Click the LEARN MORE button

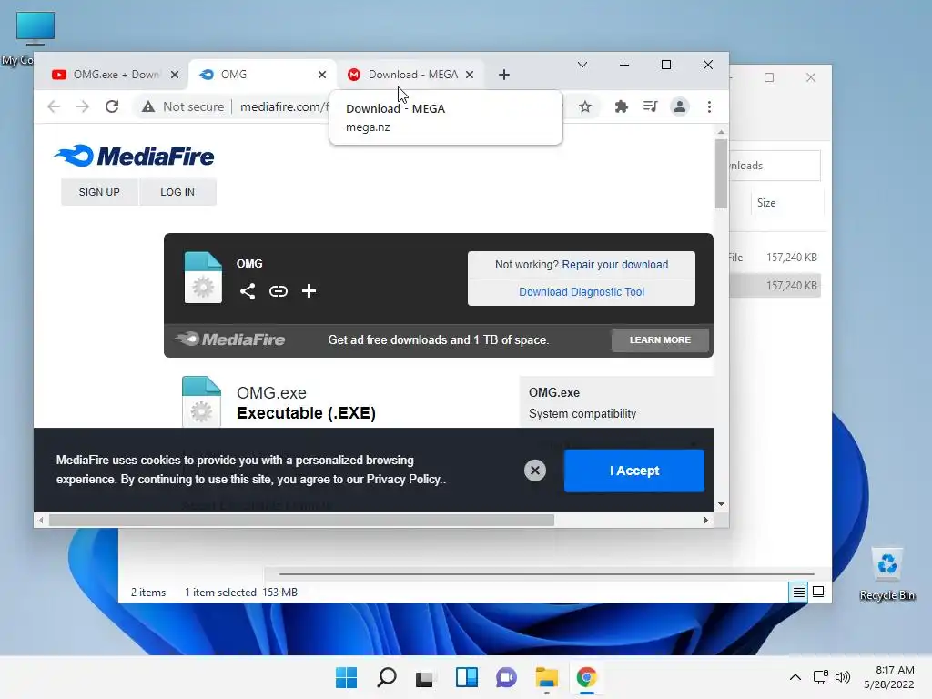coord(660,340)
